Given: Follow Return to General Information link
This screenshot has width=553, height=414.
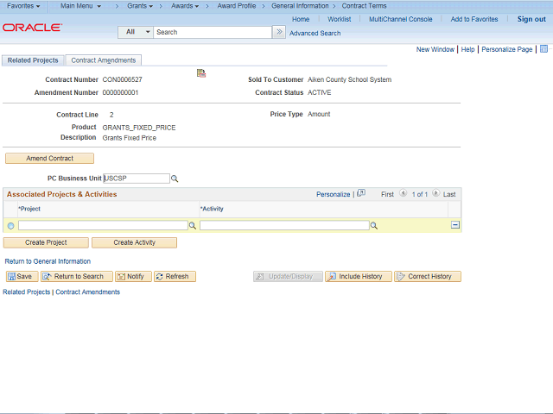Looking at the screenshot, I should (x=48, y=261).
